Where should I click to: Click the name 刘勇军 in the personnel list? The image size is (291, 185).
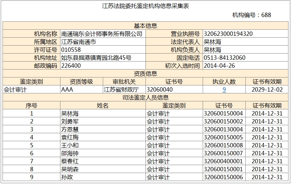pos(70,122)
